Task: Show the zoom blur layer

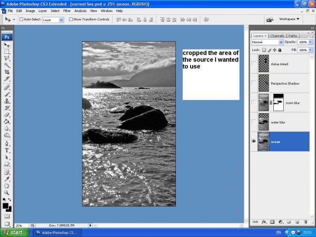Action: point(254,103)
